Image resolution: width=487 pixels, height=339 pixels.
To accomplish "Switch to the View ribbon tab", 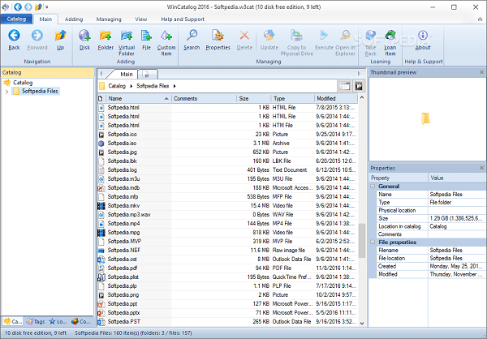I will (x=140, y=19).
